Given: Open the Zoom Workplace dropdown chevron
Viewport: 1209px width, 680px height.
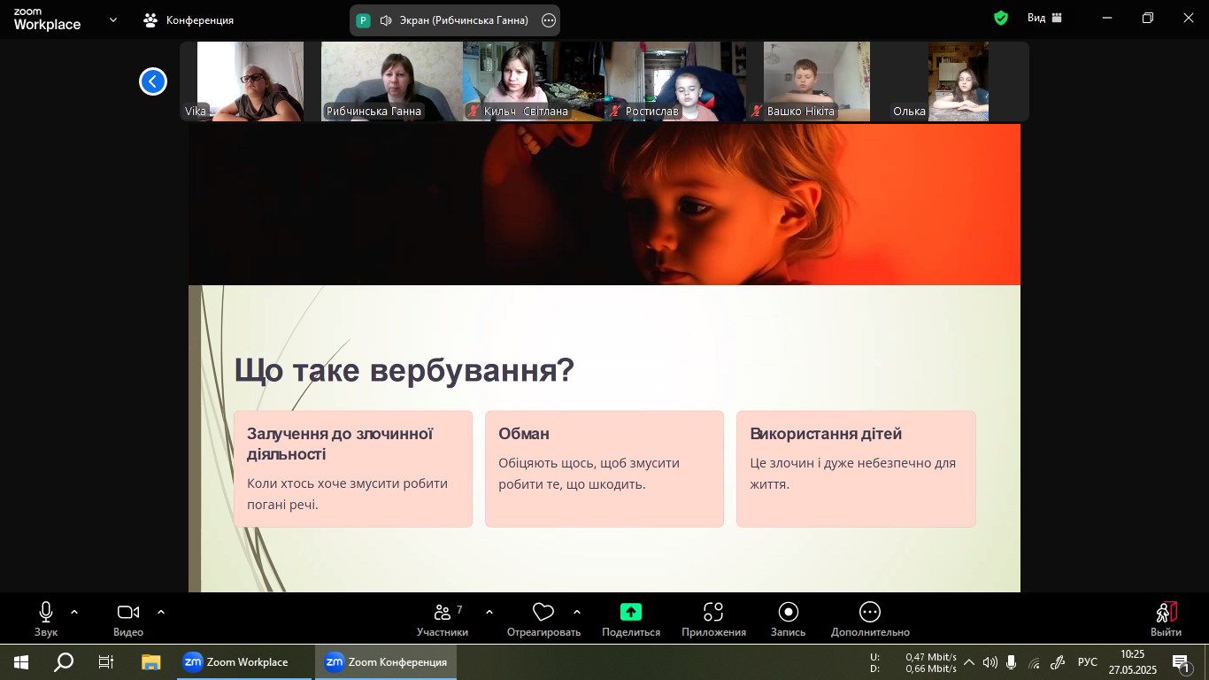Looking at the screenshot, I should click(113, 19).
